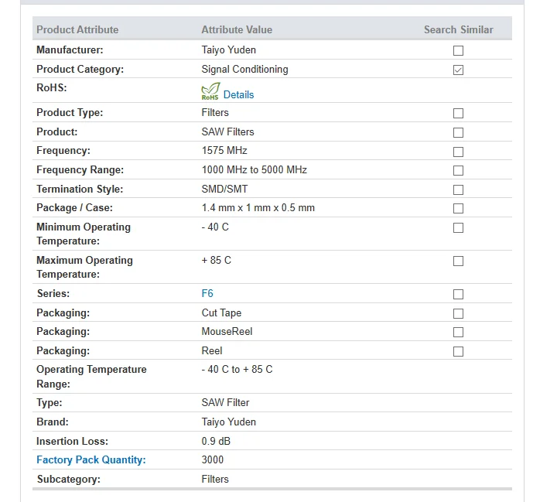
Task: Click the 0.9 dB insertion loss value
Action: [216, 441]
